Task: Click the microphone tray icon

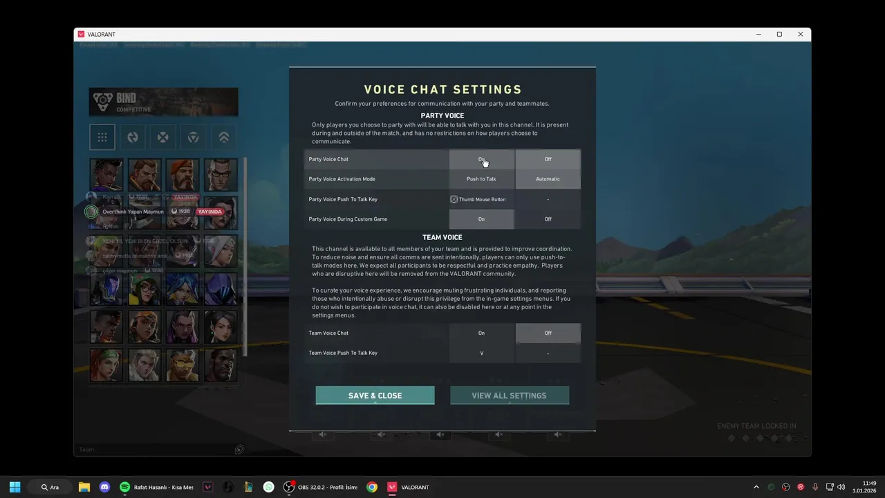Action: [816, 487]
